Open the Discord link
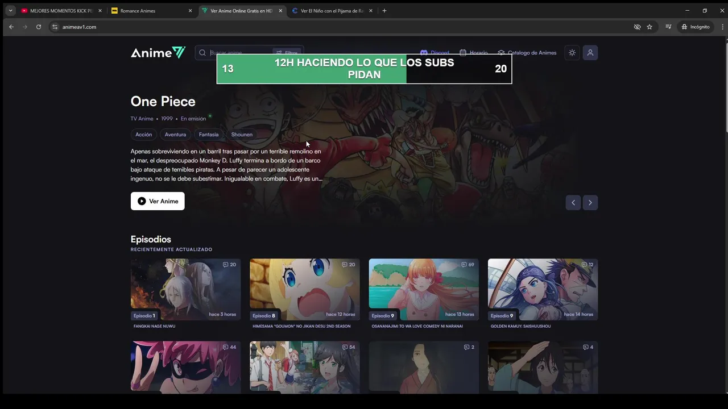This screenshot has width=728, height=409. pos(435,53)
